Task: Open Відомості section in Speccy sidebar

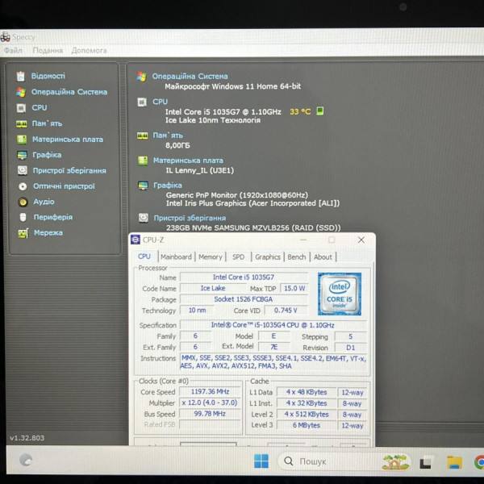Action: coord(48,76)
